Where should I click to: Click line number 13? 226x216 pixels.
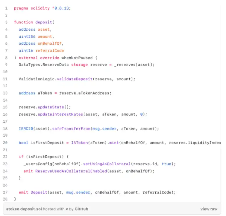tap(5, 93)
